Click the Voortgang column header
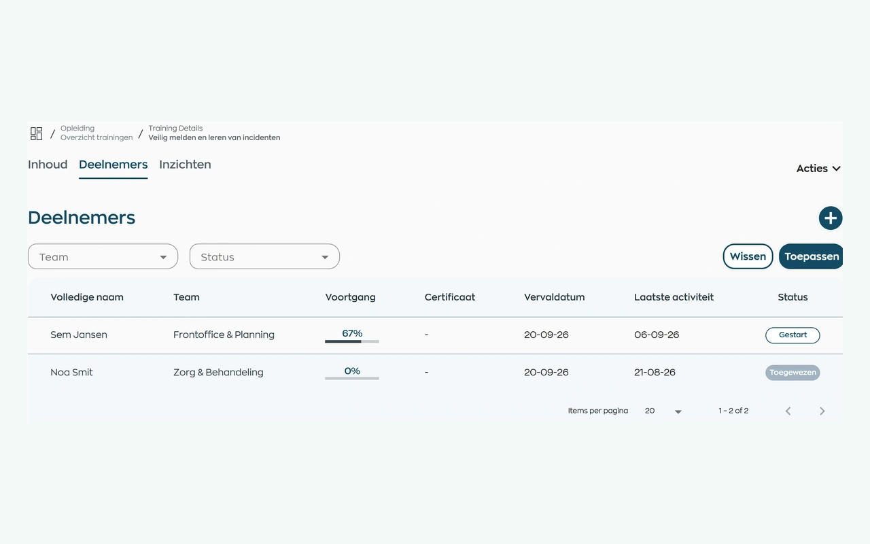This screenshot has width=870, height=544. tap(350, 297)
